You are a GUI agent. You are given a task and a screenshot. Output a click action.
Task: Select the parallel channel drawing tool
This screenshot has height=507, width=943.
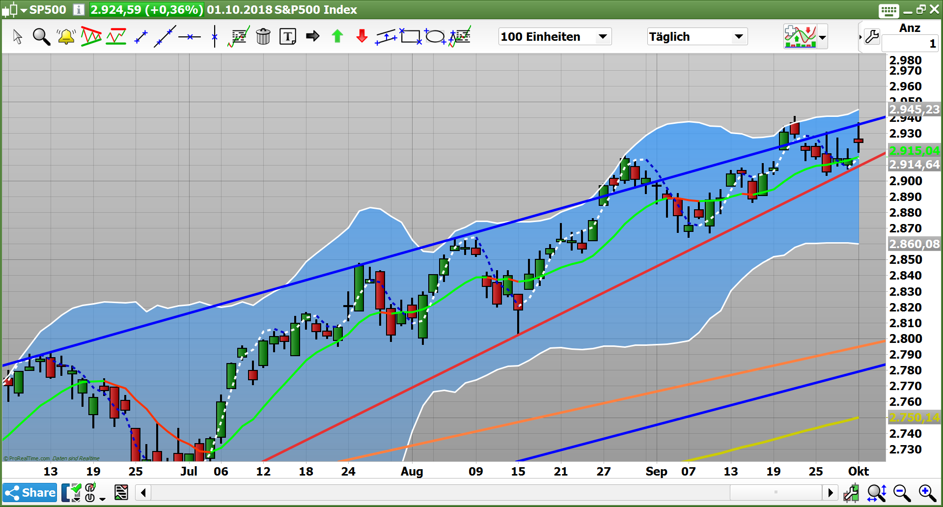coord(387,37)
